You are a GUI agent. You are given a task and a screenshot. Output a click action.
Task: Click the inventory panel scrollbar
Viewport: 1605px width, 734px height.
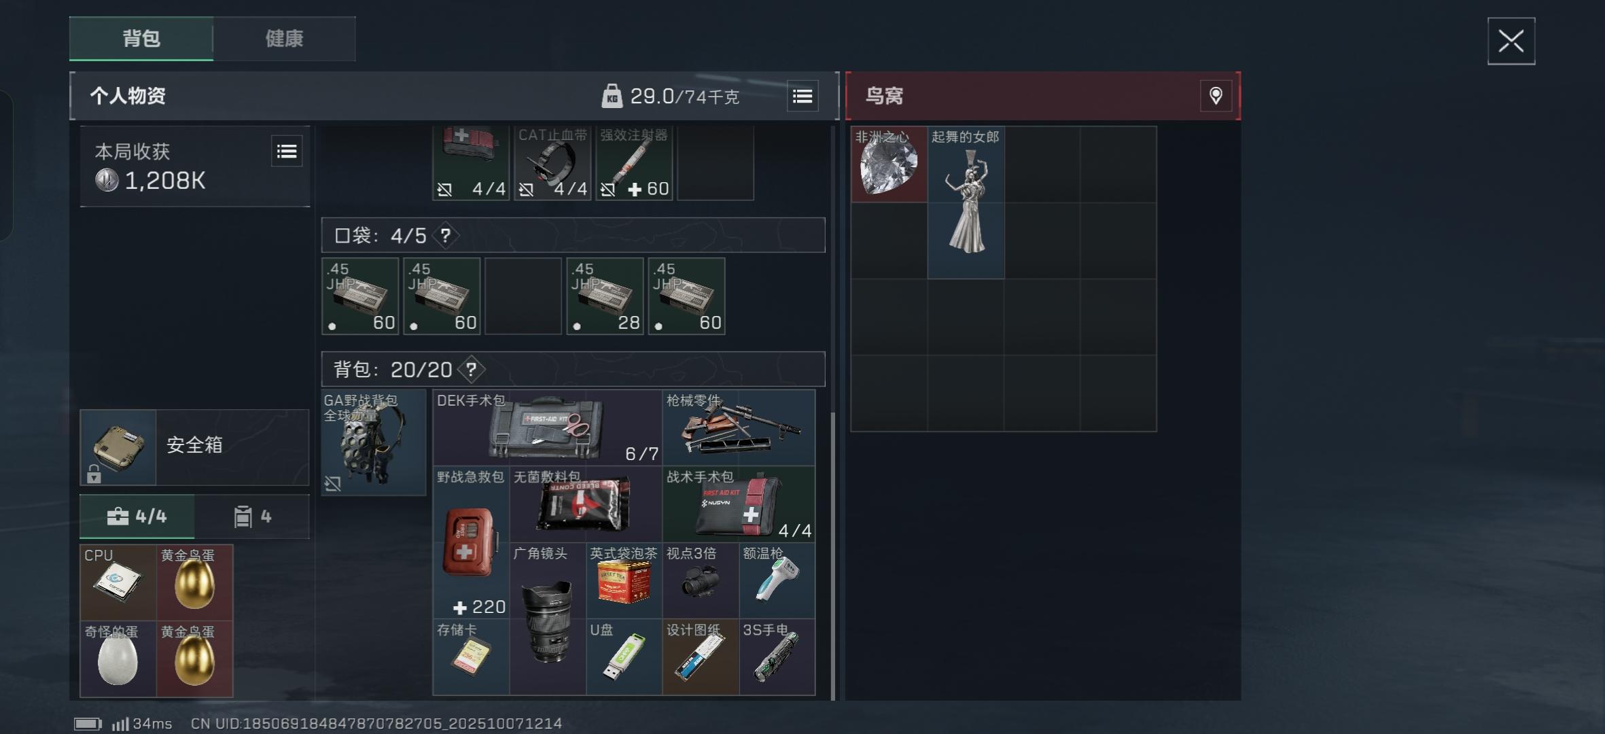click(833, 554)
